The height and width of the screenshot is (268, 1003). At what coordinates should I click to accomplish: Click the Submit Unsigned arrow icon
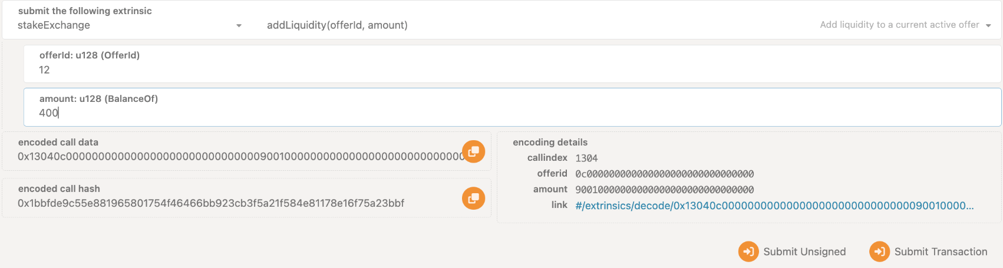point(748,252)
